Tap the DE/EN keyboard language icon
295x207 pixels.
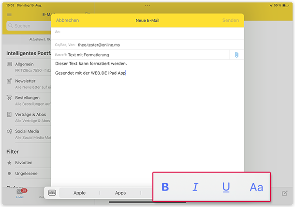pyautogui.click(x=52, y=193)
